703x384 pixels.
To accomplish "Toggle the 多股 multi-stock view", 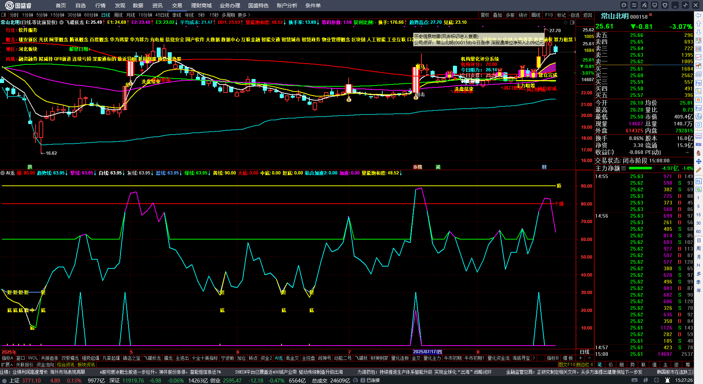I will 510,15.
